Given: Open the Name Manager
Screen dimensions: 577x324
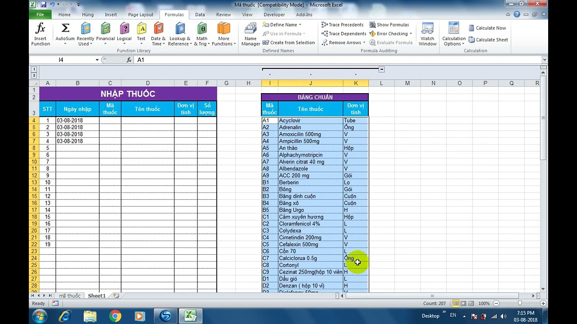Looking at the screenshot, I should [x=251, y=34].
